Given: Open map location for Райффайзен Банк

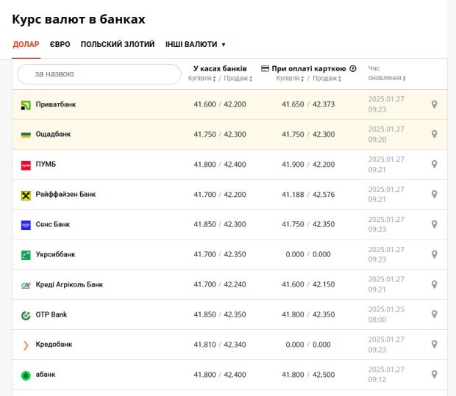Looking at the screenshot, I should click(434, 195).
